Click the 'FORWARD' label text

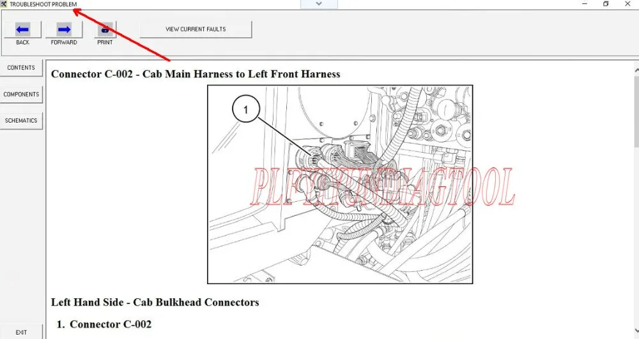(x=64, y=42)
